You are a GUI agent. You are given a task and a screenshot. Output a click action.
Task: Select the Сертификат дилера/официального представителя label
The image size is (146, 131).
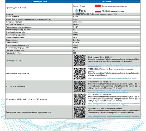(x=28, y=112)
